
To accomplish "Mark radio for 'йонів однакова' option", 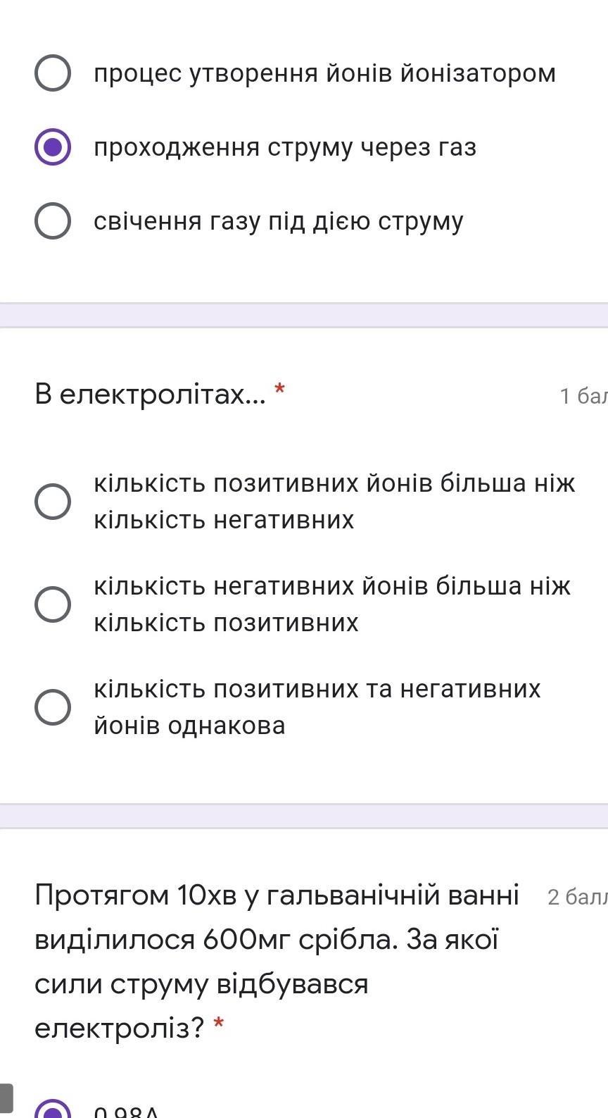I will 53,707.
